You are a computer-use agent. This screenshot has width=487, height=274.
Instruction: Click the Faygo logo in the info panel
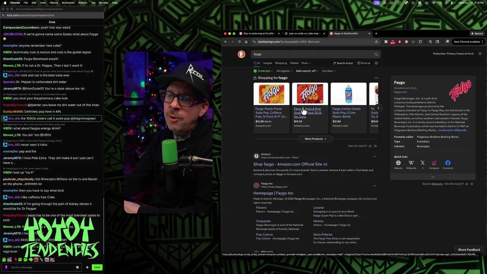tap(460, 90)
